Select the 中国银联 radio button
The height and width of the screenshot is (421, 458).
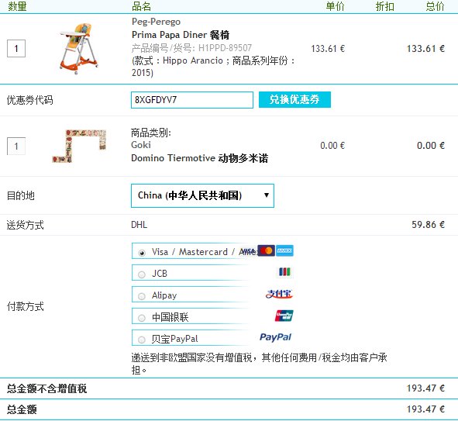pyautogui.click(x=142, y=318)
